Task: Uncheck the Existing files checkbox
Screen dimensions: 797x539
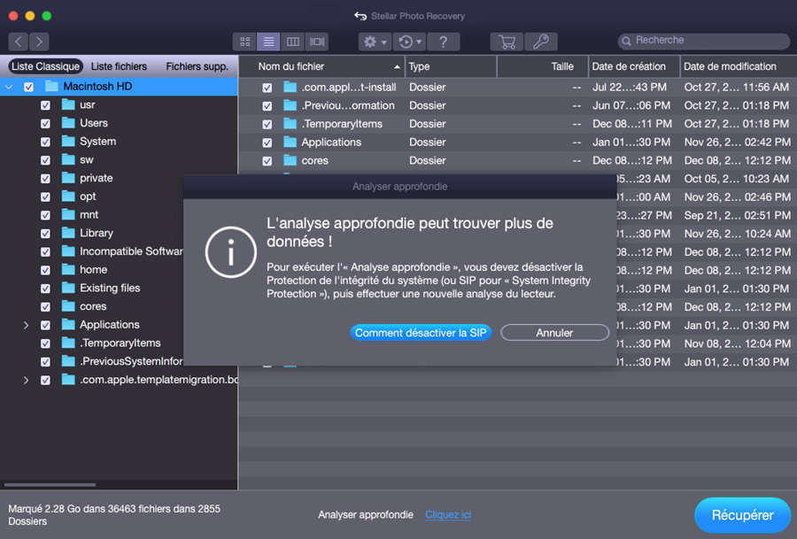Action: coord(45,289)
